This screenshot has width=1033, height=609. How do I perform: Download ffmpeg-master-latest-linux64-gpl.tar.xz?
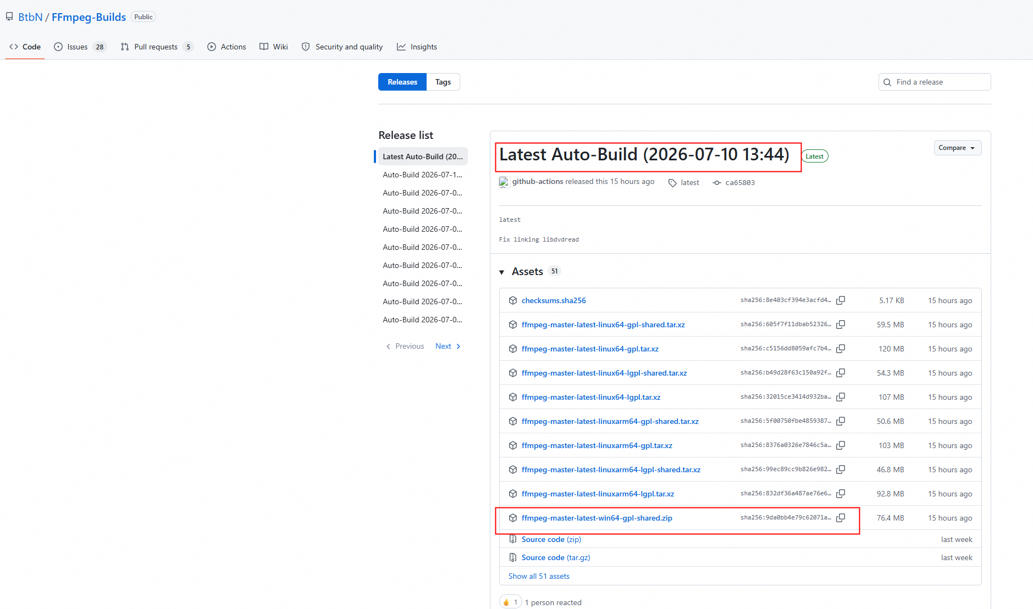[590, 349]
